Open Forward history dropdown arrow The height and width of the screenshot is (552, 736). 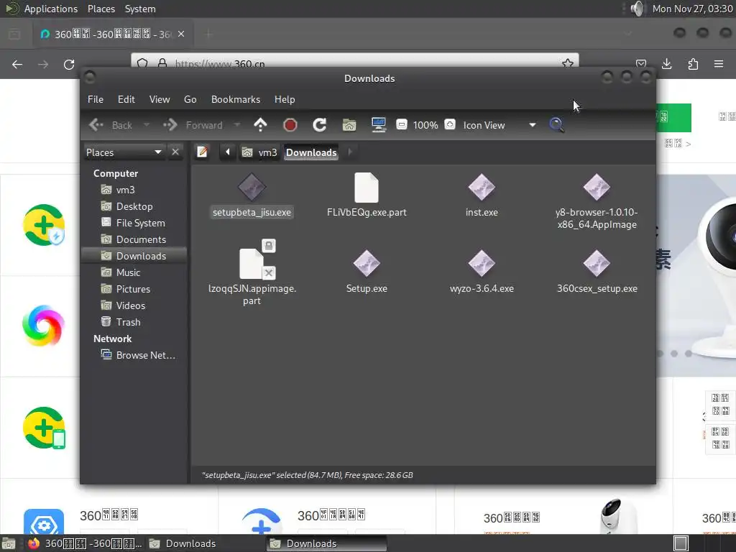pos(237,125)
